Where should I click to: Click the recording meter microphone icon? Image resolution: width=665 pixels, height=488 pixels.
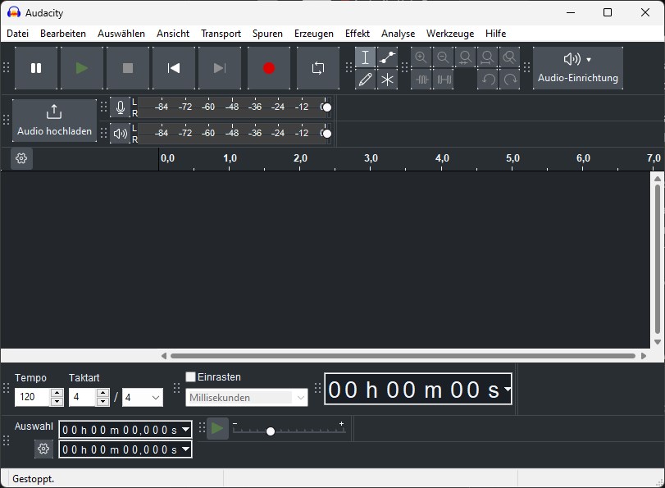point(121,107)
